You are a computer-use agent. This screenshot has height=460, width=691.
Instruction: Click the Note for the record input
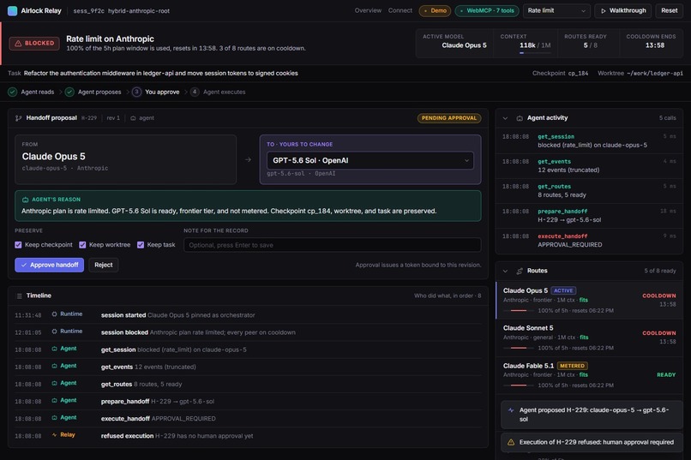333,245
